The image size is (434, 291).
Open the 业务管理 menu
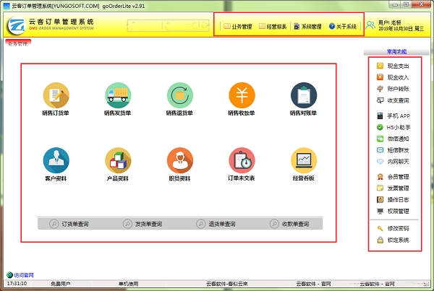(x=238, y=27)
